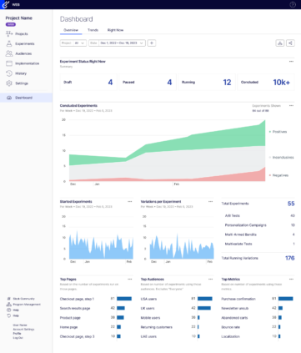Click the Multivariate Tests row

pos(259,244)
